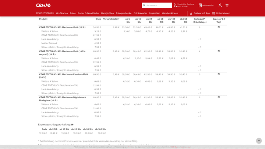This screenshot has height=149, width=265.
Task: Click the Express truck icon in the first product row
Action: [x=219, y=27]
